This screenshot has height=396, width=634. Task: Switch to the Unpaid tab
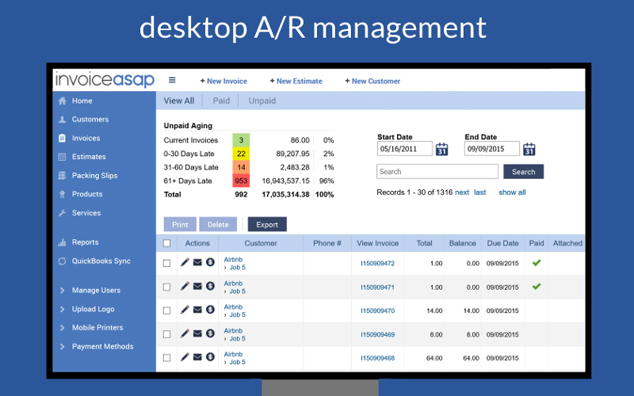pyautogui.click(x=262, y=101)
